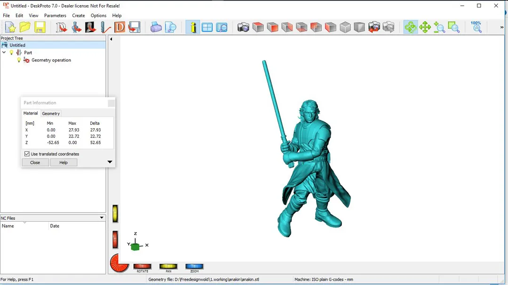The image size is (508, 285).
Task: Click the items-visible magnifier list icon
Action: [222, 27]
